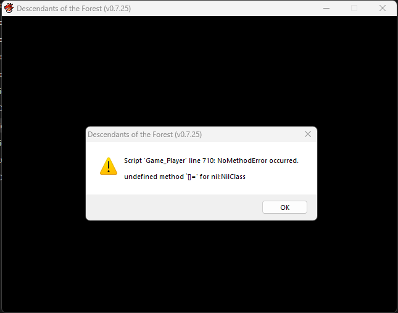
Task: Click the error dialog's title bar text
Action: [x=144, y=135]
